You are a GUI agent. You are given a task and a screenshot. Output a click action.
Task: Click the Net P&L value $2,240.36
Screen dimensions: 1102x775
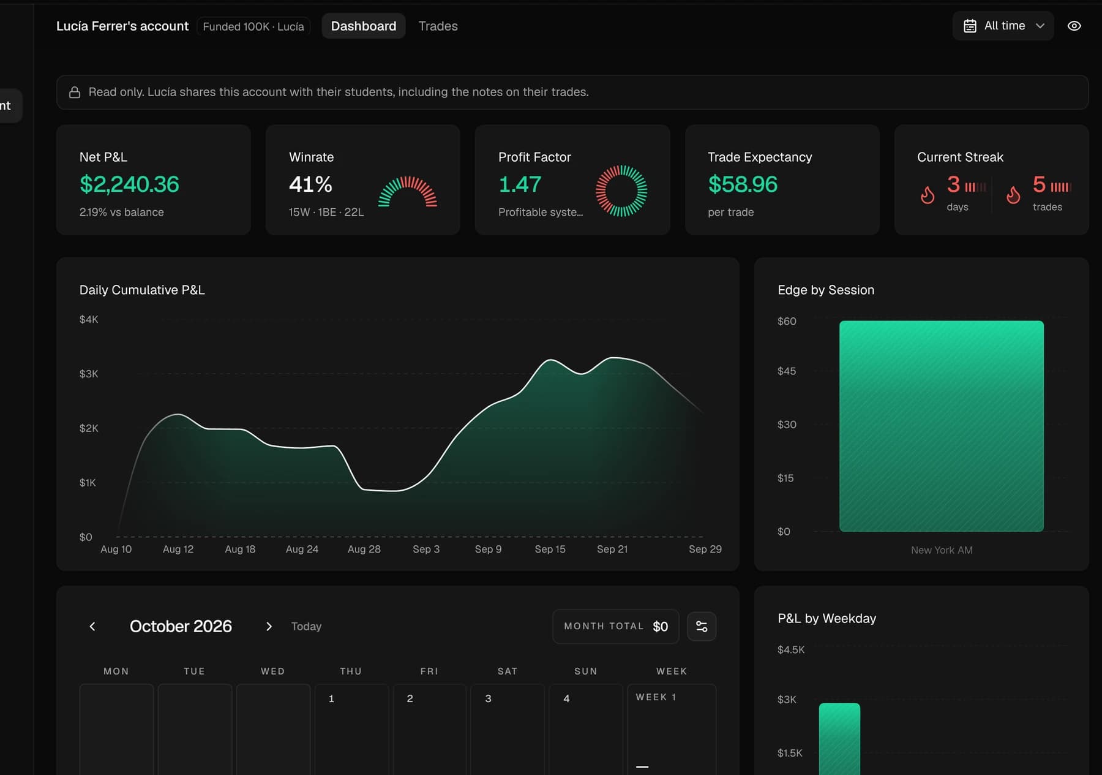click(129, 184)
